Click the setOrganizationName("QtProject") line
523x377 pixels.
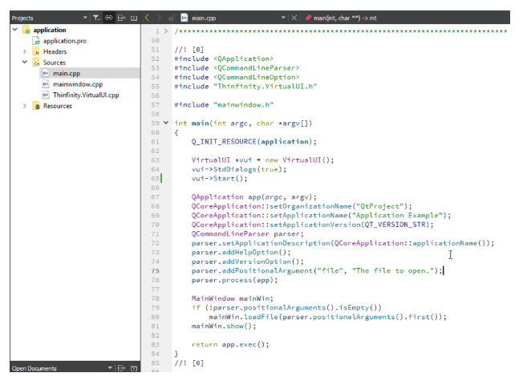point(302,206)
